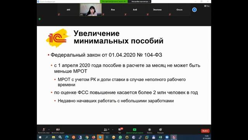This screenshot has width=248, height=140.
Task: Show next participants with blue arrow
Action: pyautogui.click(x=195, y=10)
